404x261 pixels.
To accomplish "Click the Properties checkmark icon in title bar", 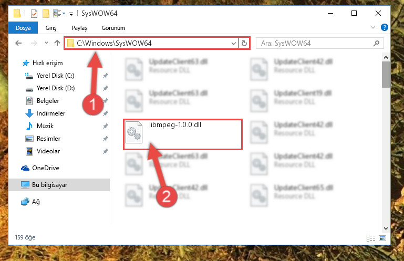I will click(x=34, y=14).
